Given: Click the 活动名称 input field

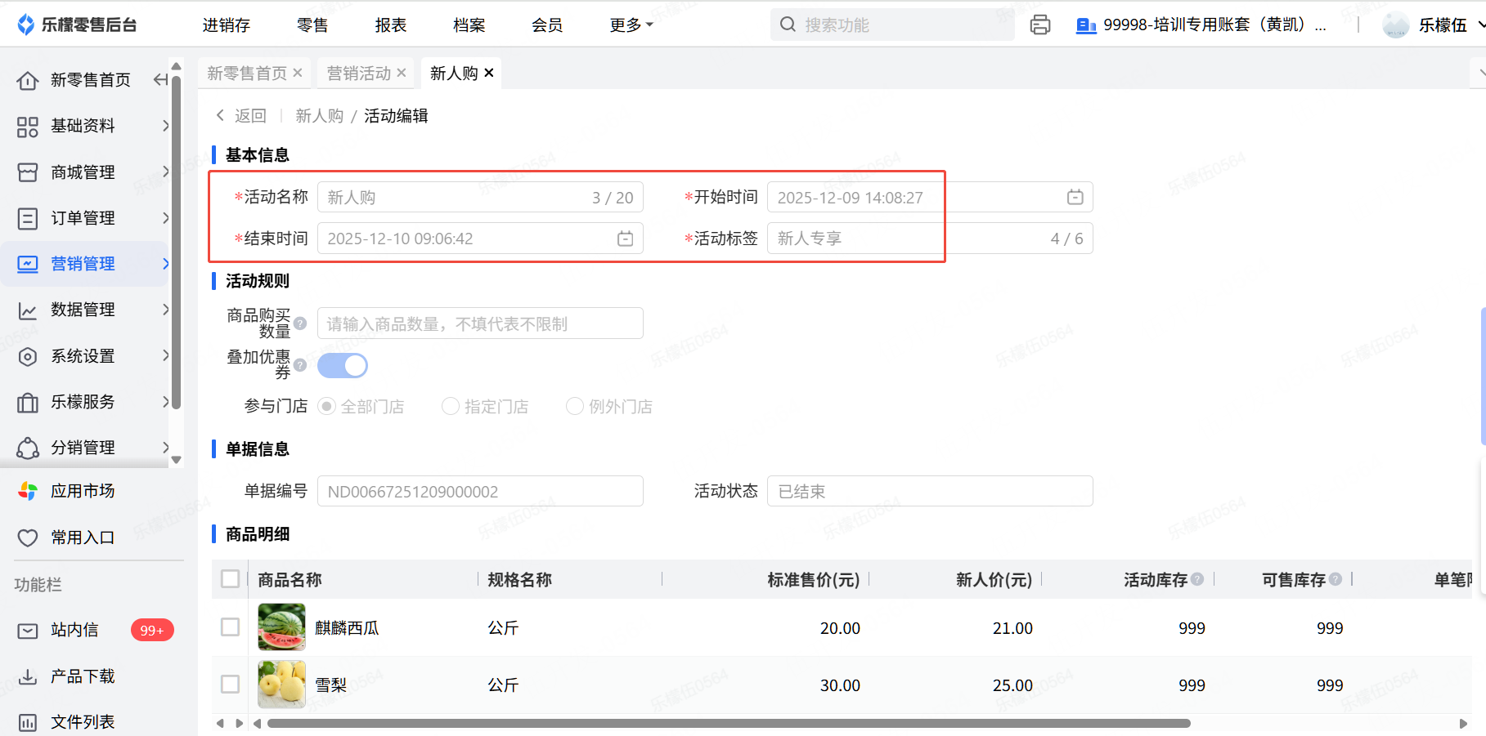Looking at the screenshot, I should [480, 197].
